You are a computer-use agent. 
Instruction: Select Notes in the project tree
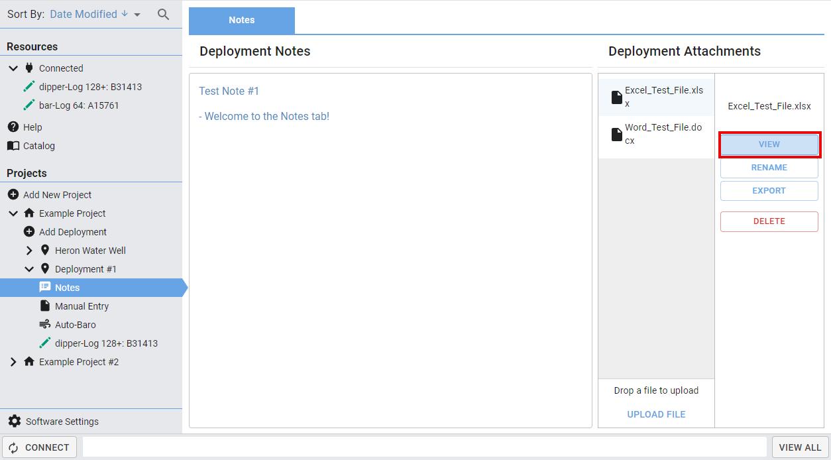click(x=67, y=288)
